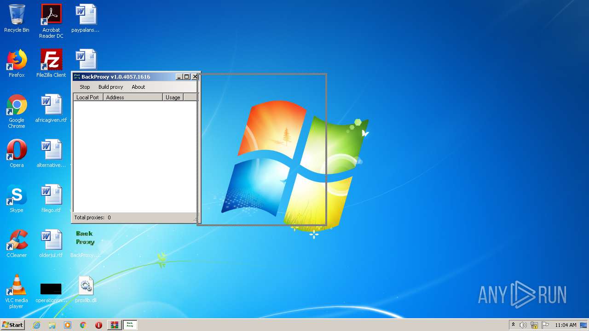Select the BackProxy desktop file icon
Viewport: 589px width, 331px height.
[x=85, y=244]
